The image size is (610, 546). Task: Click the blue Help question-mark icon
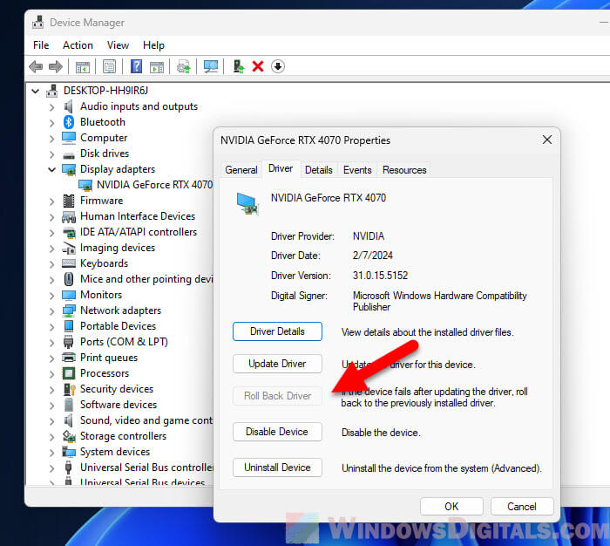click(136, 66)
